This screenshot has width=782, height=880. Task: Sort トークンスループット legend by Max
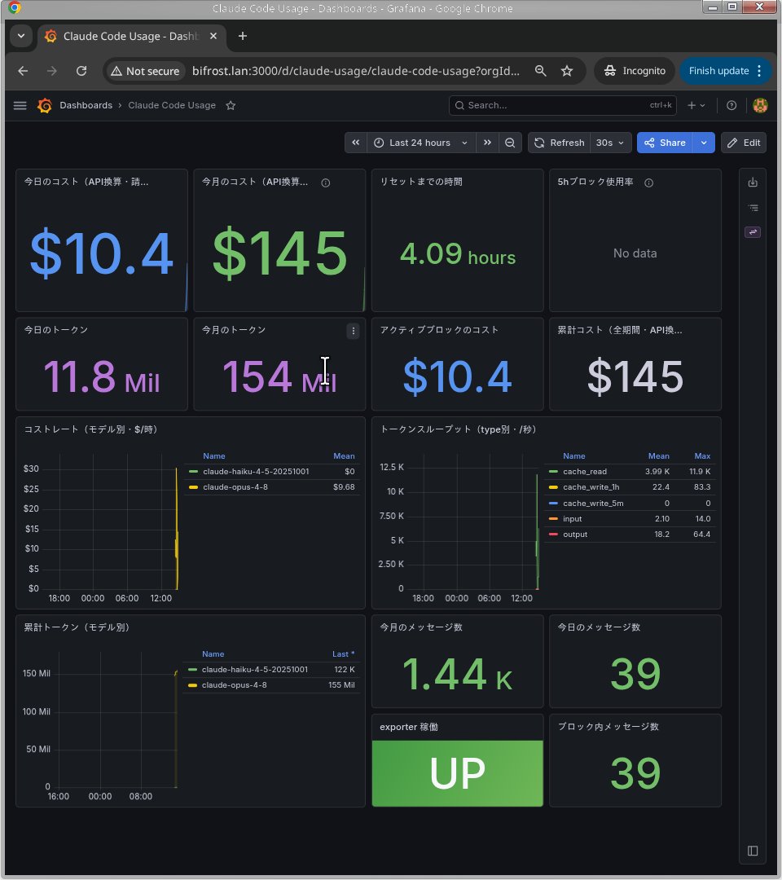pos(702,456)
